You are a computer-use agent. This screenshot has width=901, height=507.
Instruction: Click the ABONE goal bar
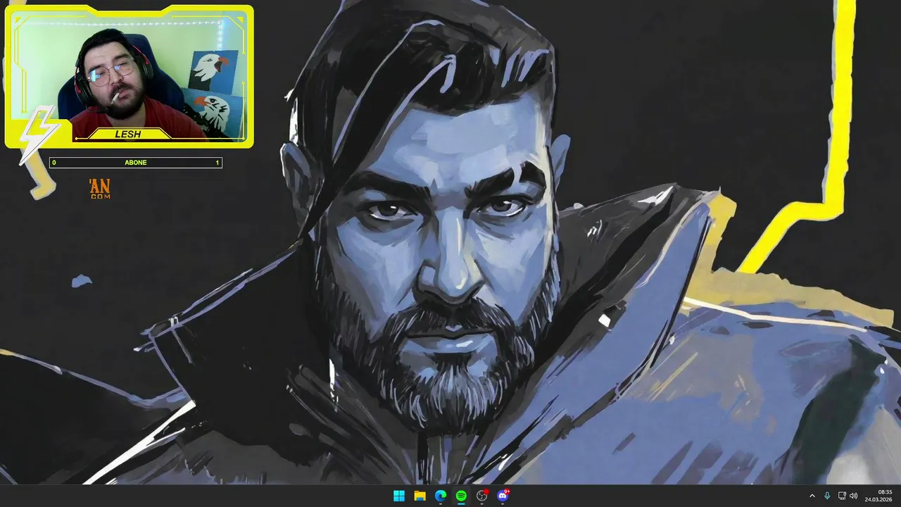136,163
